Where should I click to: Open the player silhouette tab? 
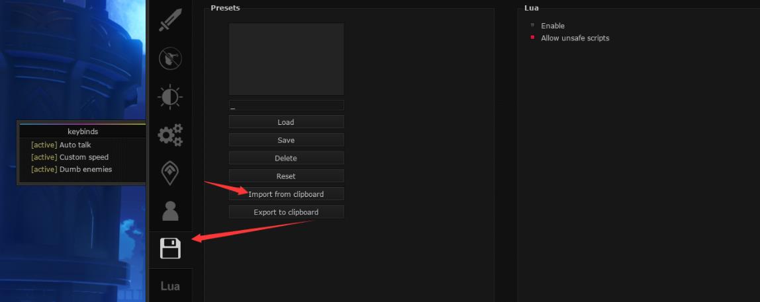[x=170, y=211]
